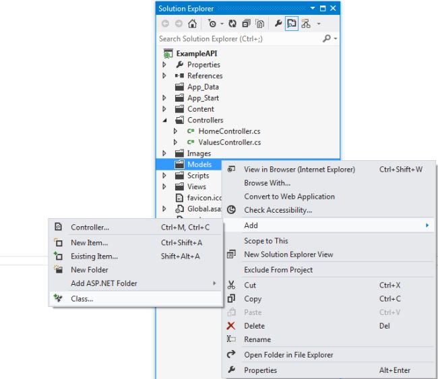Choose Scope to This
438x379 pixels.
coord(266,241)
